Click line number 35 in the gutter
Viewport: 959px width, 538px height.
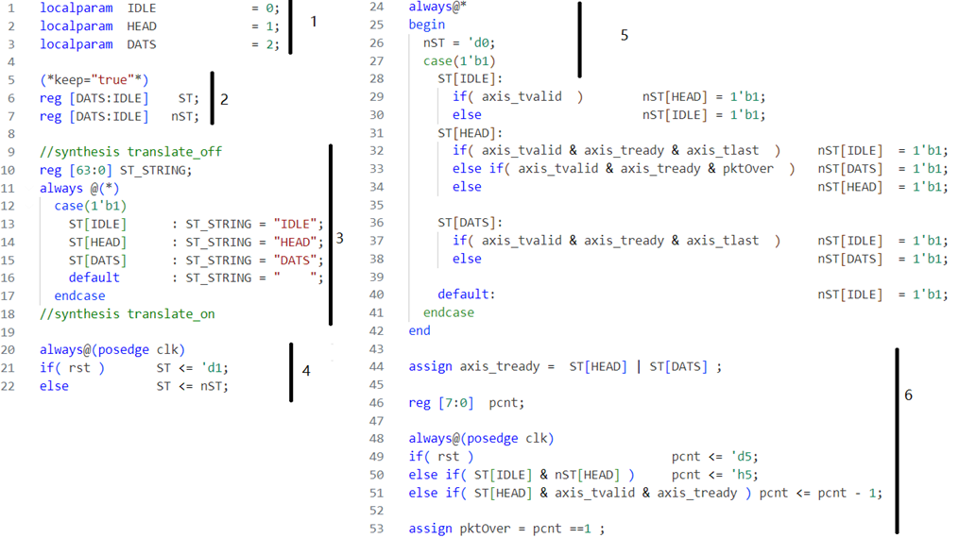coord(377,205)
